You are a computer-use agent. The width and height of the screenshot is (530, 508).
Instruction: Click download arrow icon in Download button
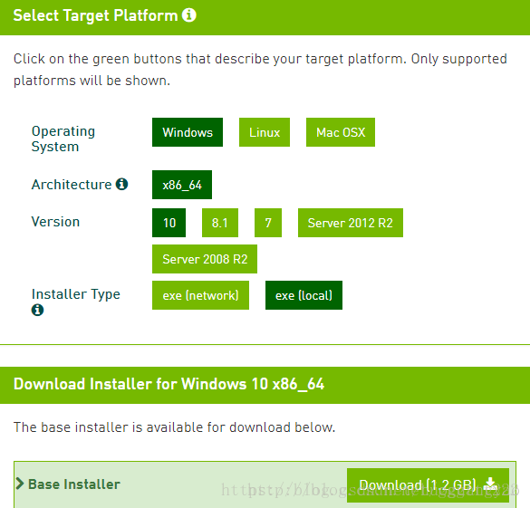[x=490, y=484]
